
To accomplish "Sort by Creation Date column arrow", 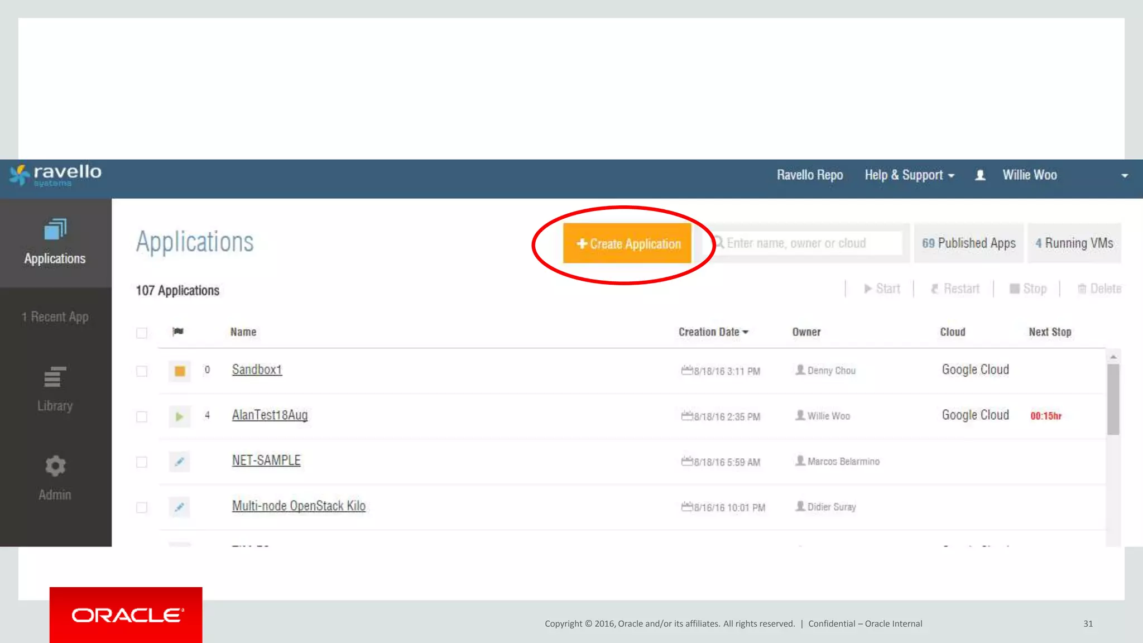I will [x=745, y=332].
